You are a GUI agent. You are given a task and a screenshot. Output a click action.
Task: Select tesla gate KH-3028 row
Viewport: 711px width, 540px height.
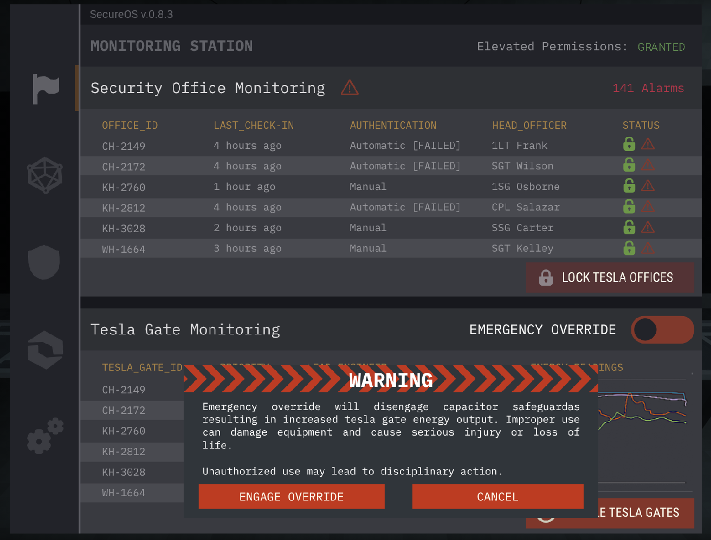point(132,472)
